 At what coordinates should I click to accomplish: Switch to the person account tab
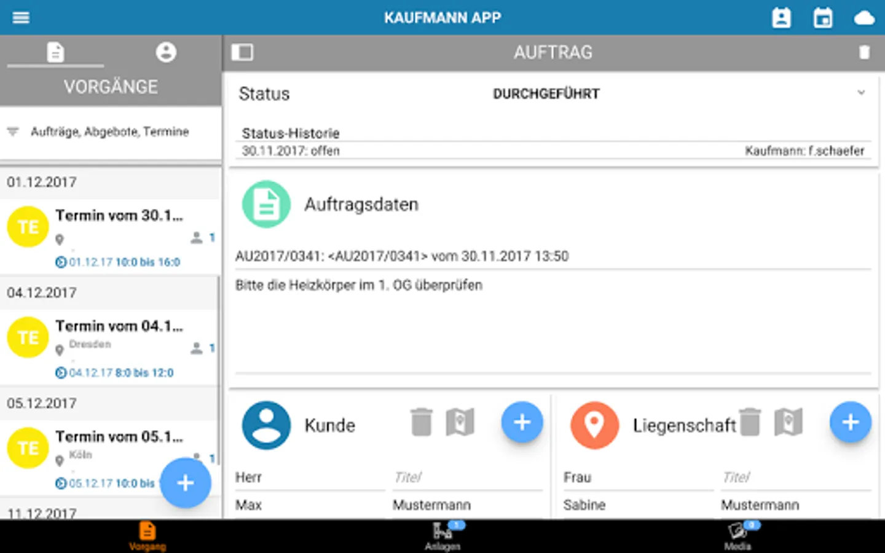(x=166, y=52)
